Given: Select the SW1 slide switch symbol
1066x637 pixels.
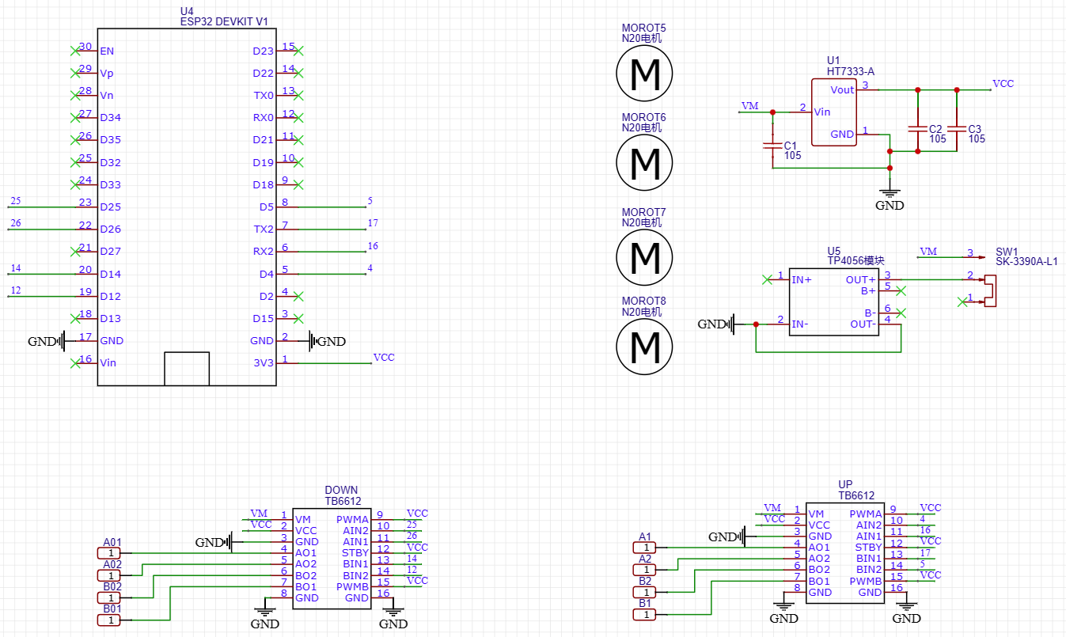Looking at the screenshot, I should pos(989,290).
